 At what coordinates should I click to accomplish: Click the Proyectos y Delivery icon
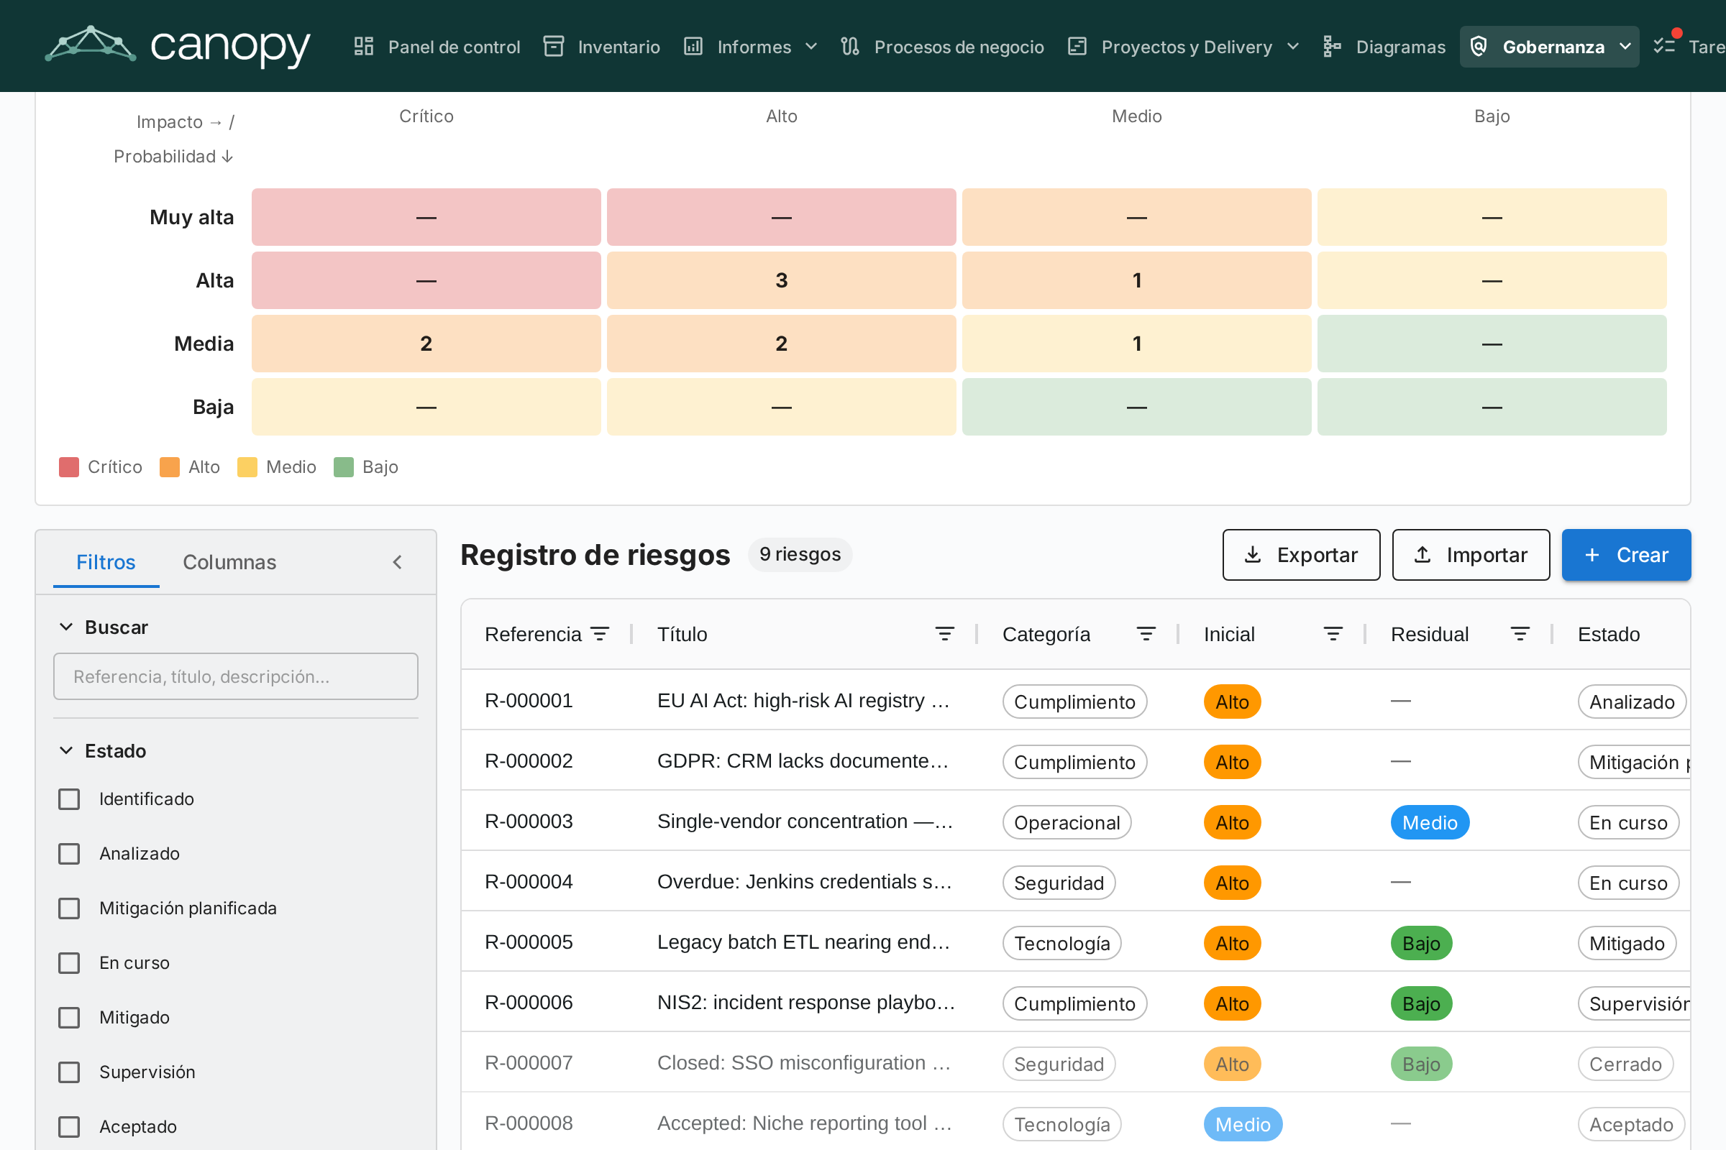tap(1077, 47)
